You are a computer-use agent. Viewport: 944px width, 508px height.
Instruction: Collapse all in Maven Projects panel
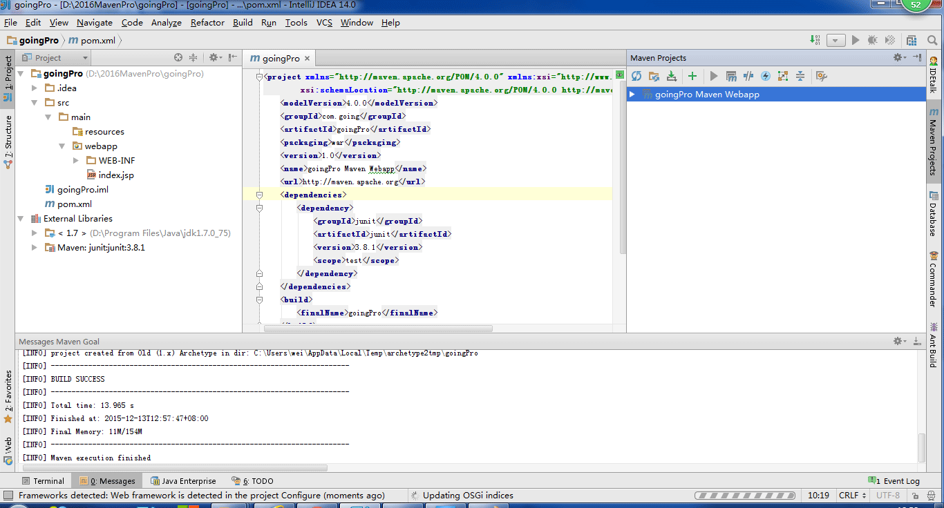click(x=800, y=76)
